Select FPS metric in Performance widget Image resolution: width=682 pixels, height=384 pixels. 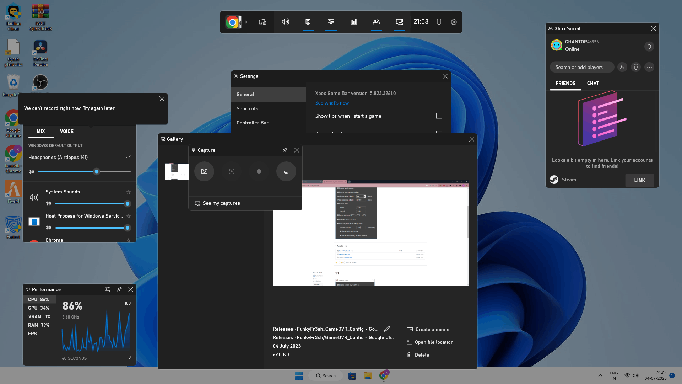click(39, 334)
